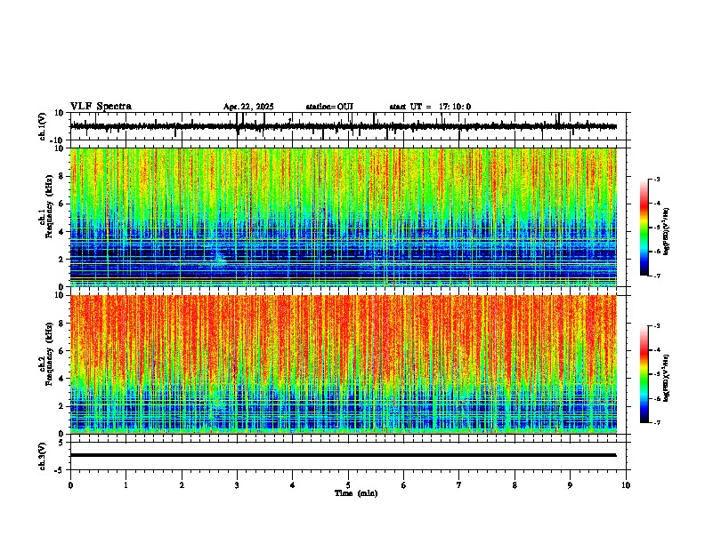Click the "-7" tick on ch.2 colorbar

[x=657, y=423]
